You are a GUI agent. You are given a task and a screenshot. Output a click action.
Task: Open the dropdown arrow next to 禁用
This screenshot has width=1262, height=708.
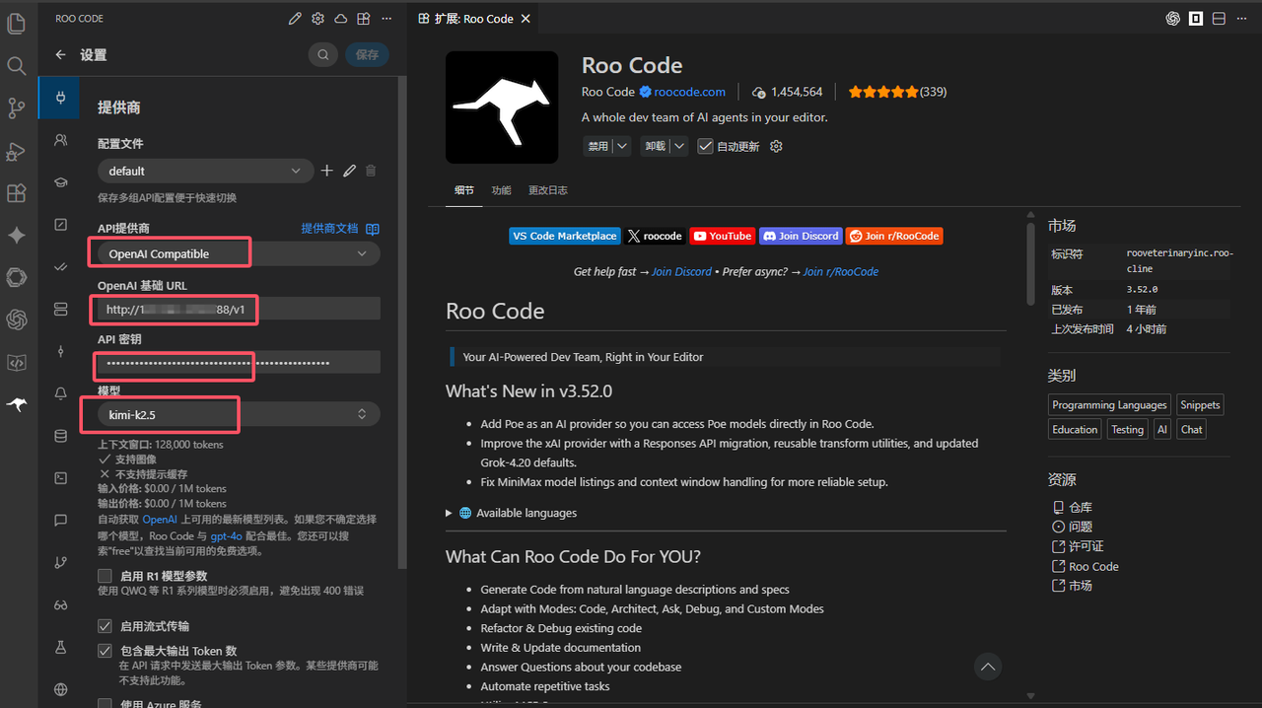click(x=622, y=146)
